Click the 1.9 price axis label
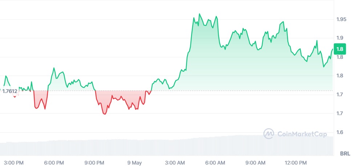 (340, 38)
